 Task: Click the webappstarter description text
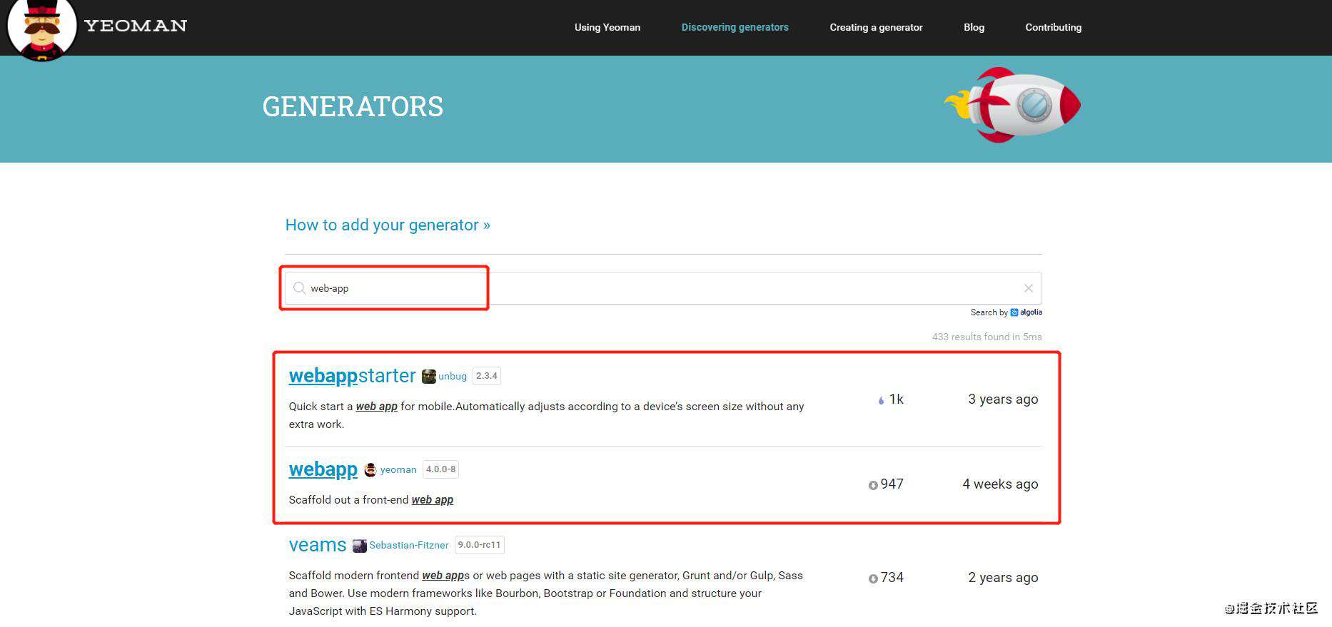pos(546,415)
